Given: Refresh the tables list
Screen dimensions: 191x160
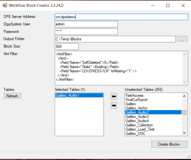Looking at the screenshot, I should pos(12,96).
